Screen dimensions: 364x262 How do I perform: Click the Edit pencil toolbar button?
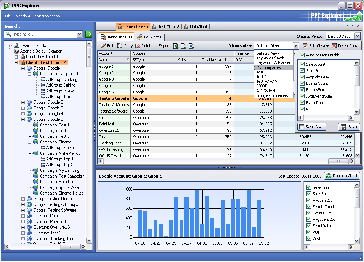coord(107,46)
